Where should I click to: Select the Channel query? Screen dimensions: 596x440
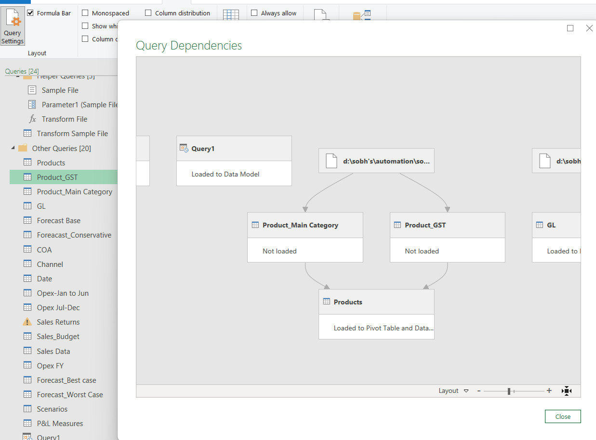click(x=50, y=264)
